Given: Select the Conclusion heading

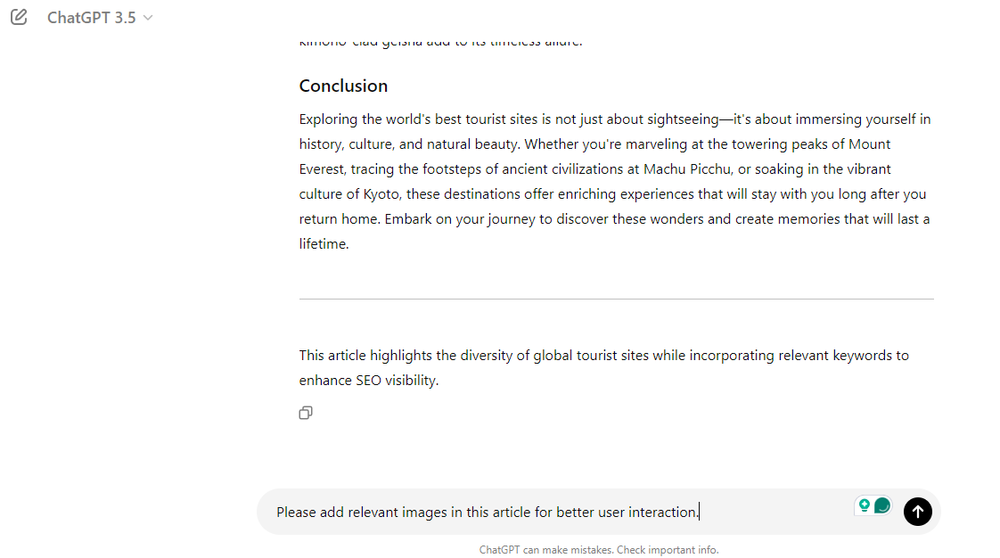Looking at the screenshot, I should coord(343,86).
